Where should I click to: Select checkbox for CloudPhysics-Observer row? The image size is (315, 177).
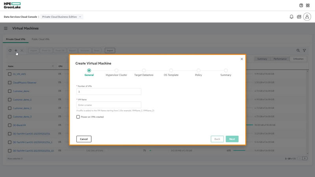pos(9,83)
